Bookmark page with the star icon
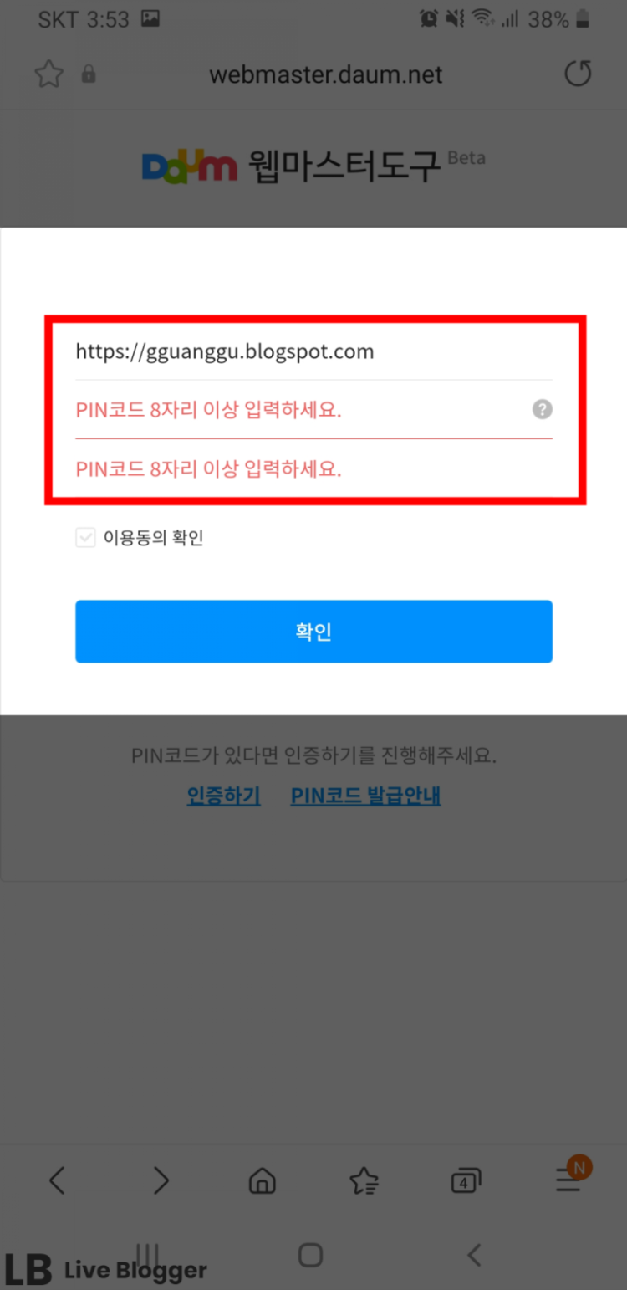627x1290 pixels. [x=48, y=74]
